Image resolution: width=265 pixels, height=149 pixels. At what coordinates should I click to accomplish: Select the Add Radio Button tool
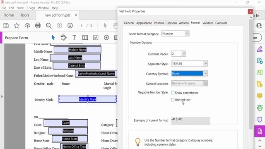click(106, 37)
